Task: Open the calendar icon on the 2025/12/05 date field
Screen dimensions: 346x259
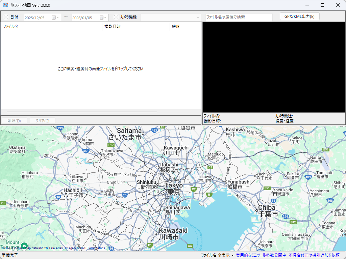Action: click(53, 17)
